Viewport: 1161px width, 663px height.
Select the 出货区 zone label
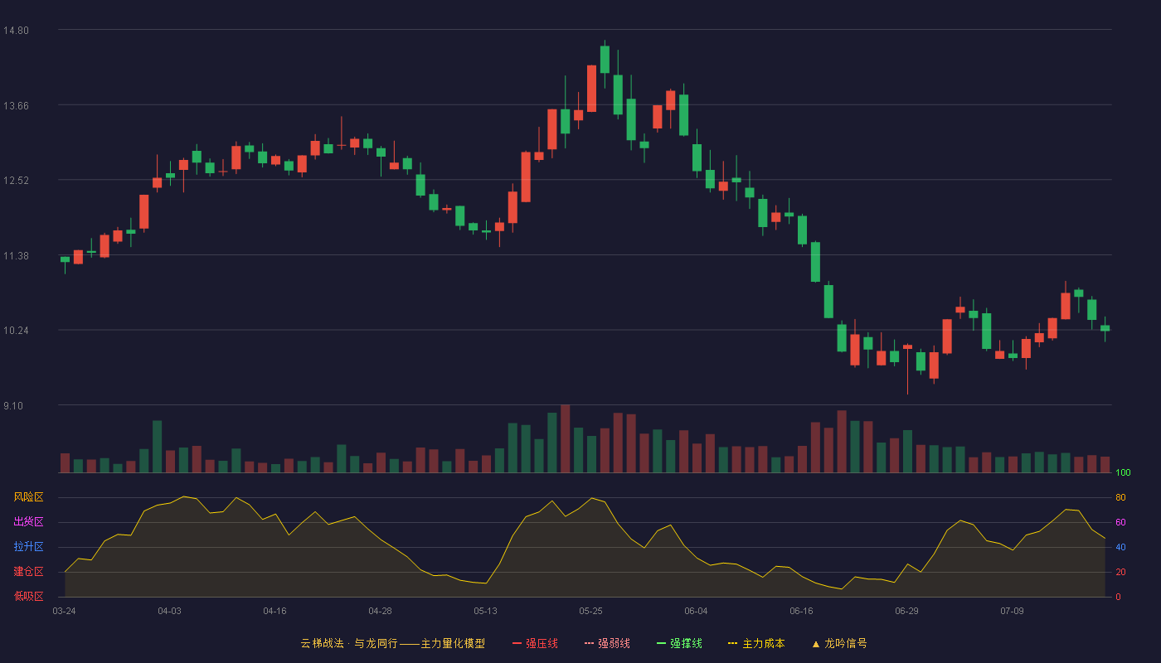click(28, 522)
